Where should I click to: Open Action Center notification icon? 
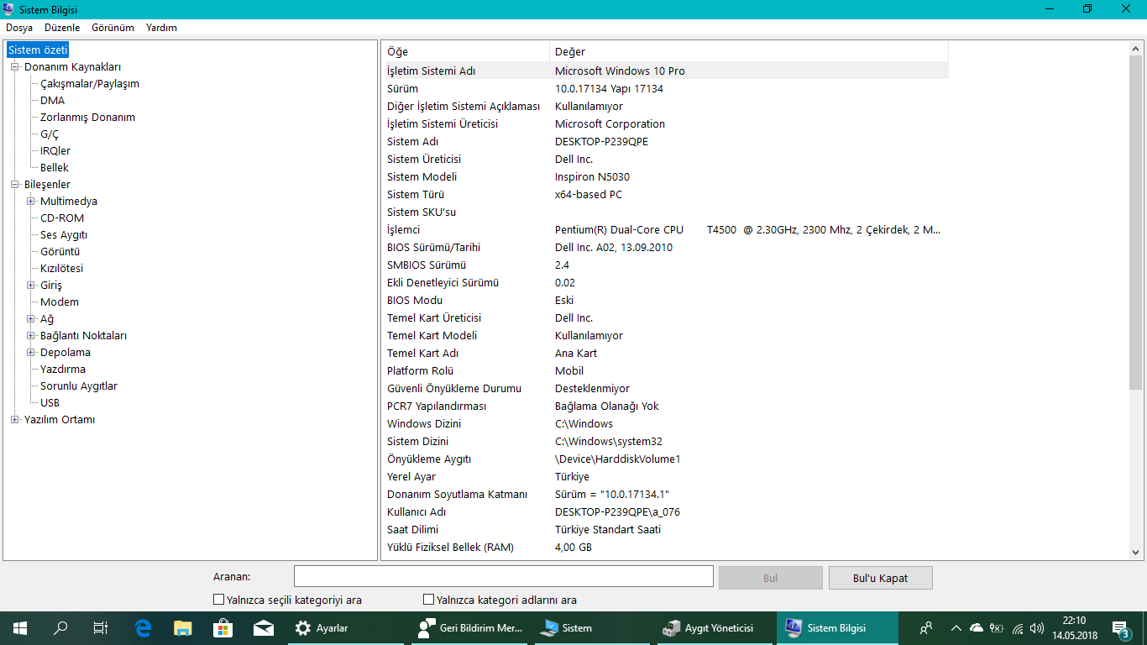point(1121,627)
